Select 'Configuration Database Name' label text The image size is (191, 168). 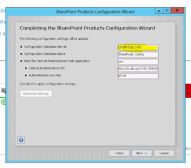click(44, 54)
